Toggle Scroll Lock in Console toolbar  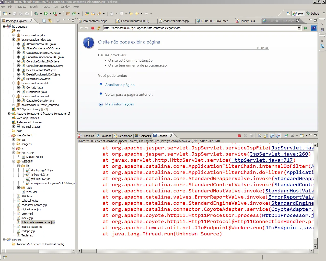(266, 136)
